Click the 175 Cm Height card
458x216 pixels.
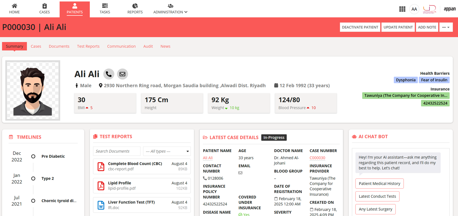click(x=172, y=103)
